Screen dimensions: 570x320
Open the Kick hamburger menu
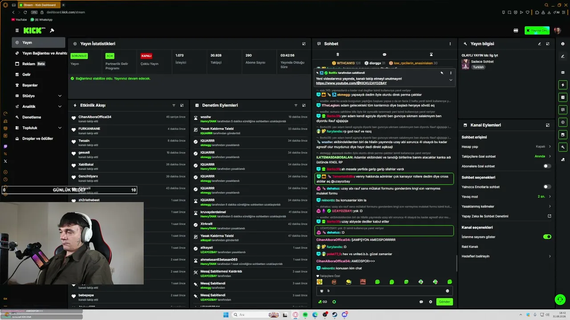tap(17, 31)
